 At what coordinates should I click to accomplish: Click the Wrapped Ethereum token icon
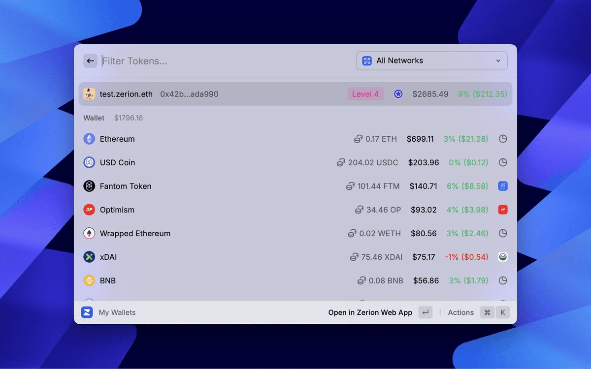[x=89, y=233]
